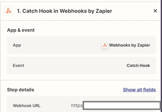Image resolution: width=162 pixels, height=112 pixels.
Task: Click the "Event" row label
Action: click(x=18, y=65)
